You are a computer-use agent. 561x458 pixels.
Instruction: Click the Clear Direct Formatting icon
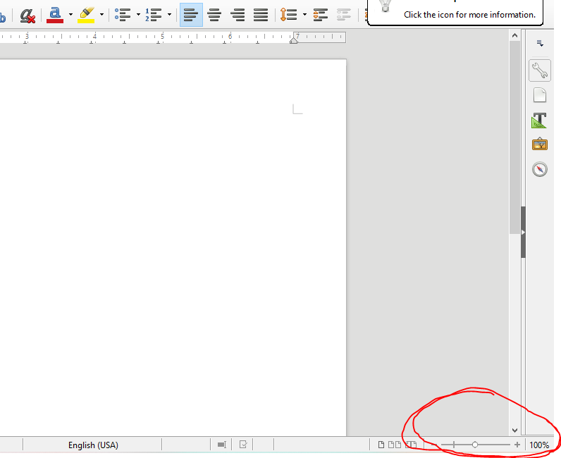(x=27, y=16)
